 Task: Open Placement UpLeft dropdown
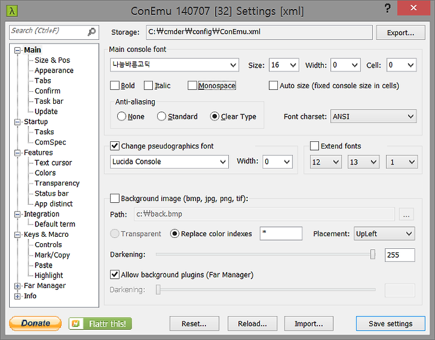(x=384, y=234)
